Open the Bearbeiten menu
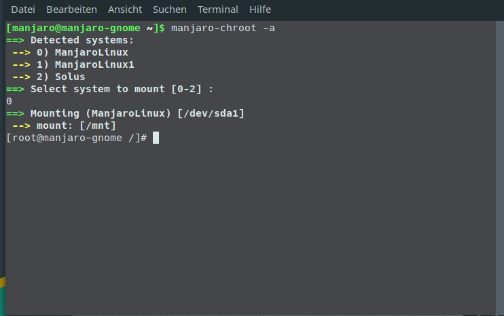This screenshot has height=316, width=504. pos(71,9)
